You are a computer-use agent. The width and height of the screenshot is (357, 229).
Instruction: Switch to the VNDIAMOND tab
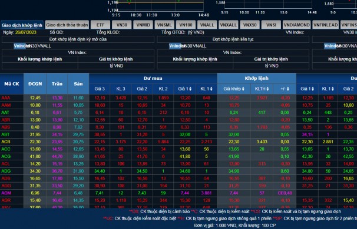pos(297,25)
